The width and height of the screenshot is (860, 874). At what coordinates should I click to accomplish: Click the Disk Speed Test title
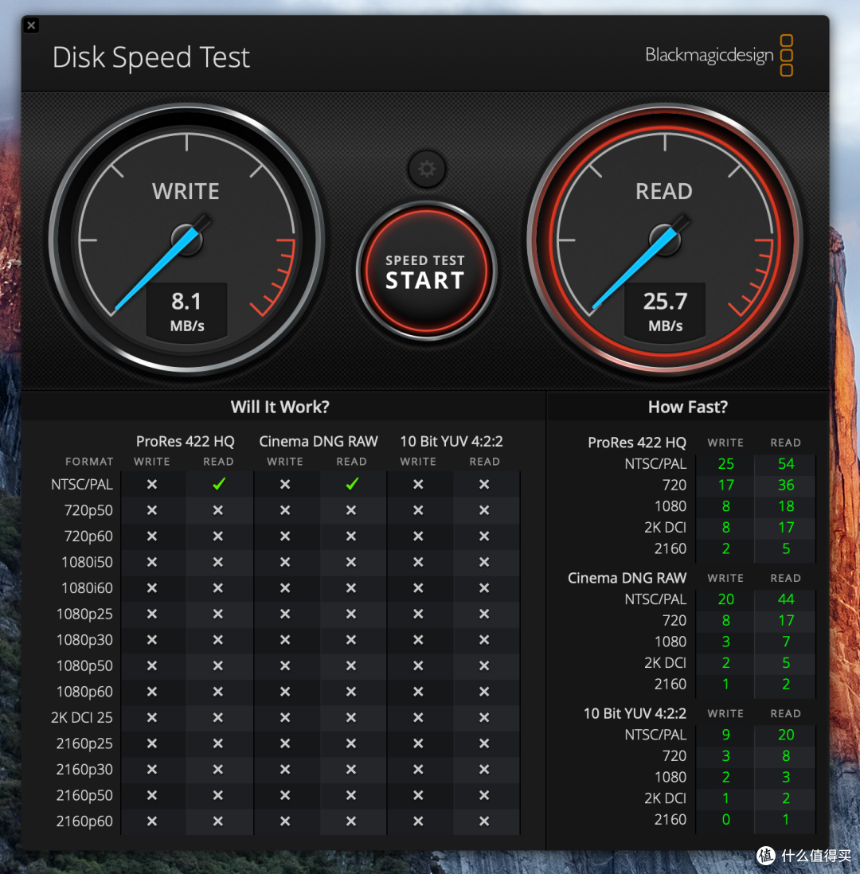pos(151,57)
